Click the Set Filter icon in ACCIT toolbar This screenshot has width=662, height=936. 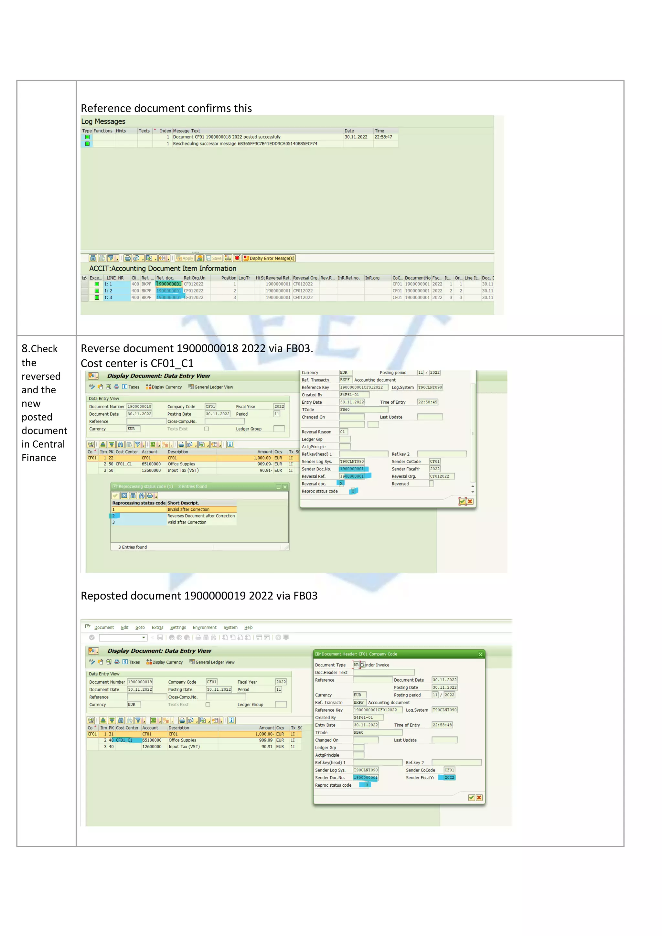click(x=111, y=258)
